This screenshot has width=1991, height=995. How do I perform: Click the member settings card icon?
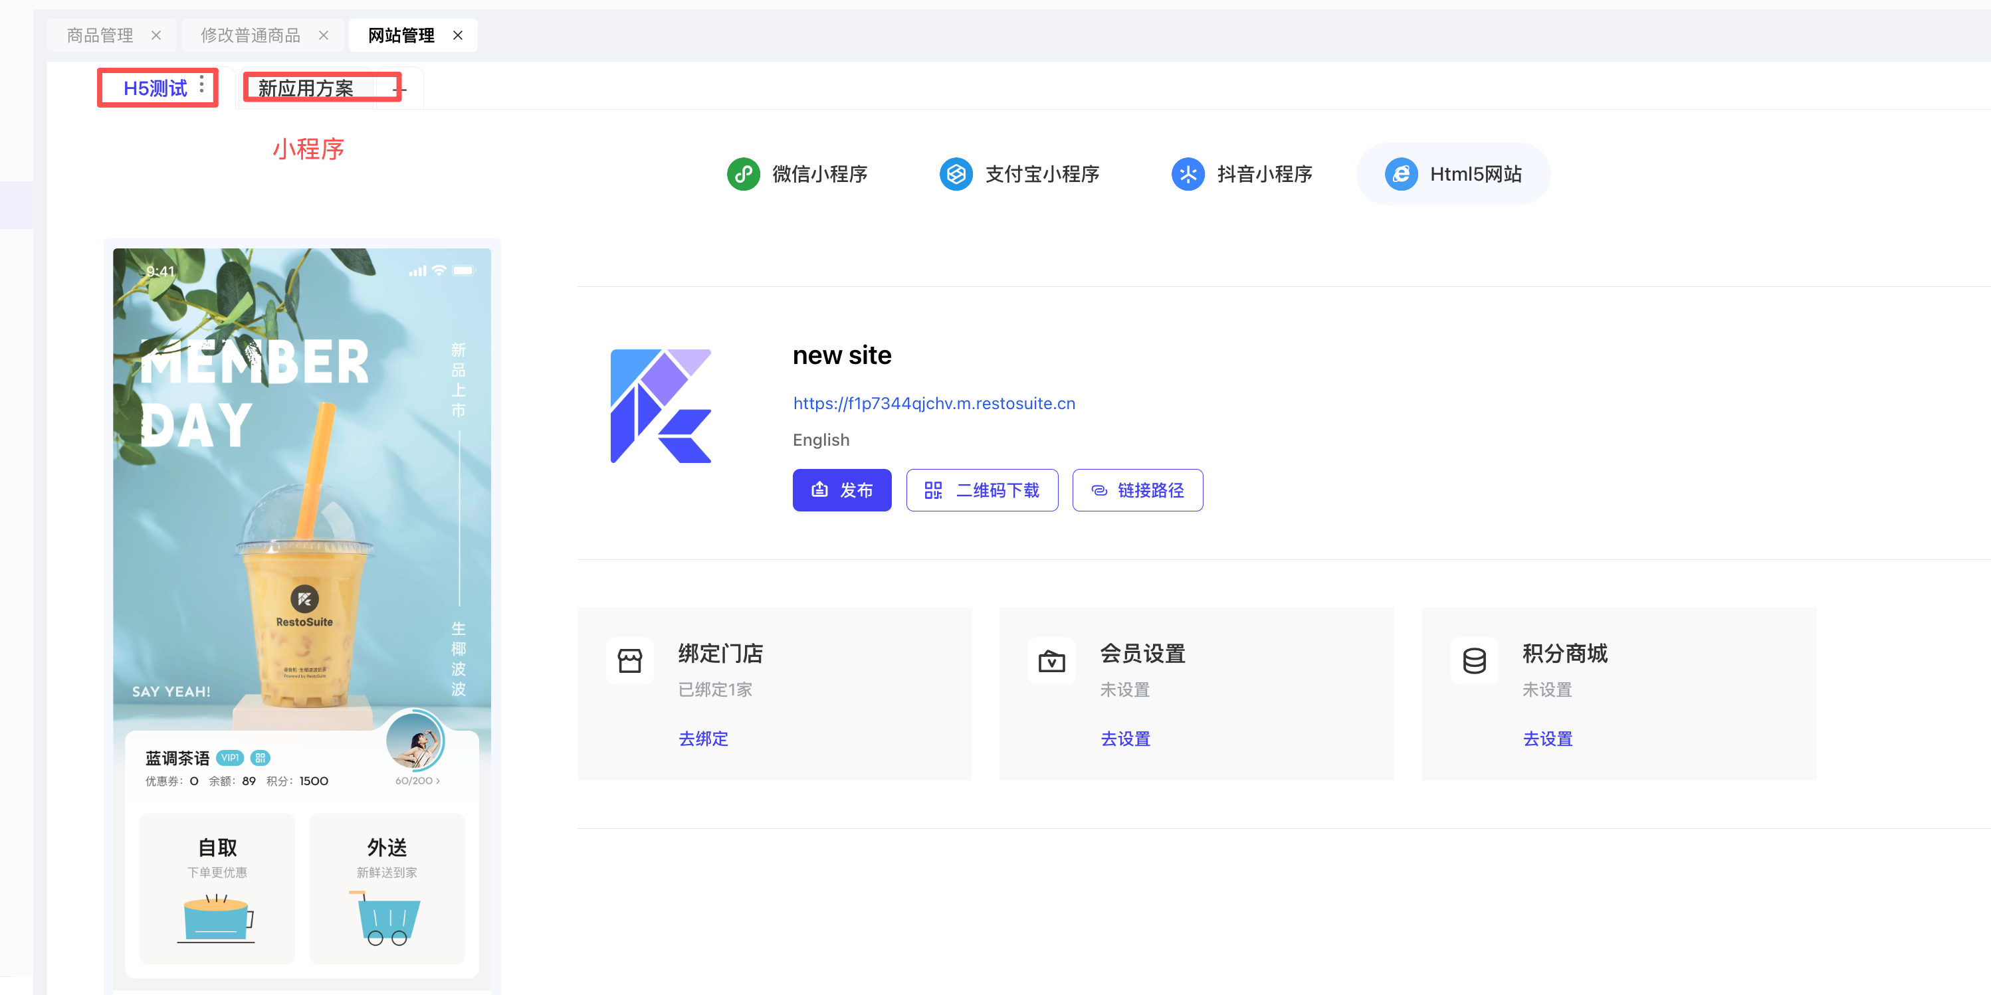click(x=1051, y=660)
